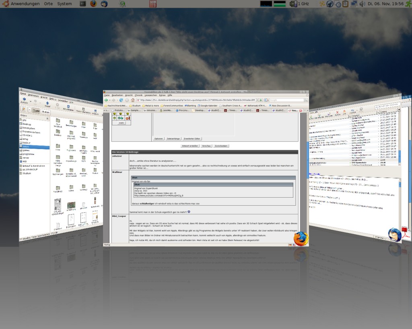Switch to the Develop... tab in Firefox
This screenshot has height=329, width=412.
[x=198, y=110]
